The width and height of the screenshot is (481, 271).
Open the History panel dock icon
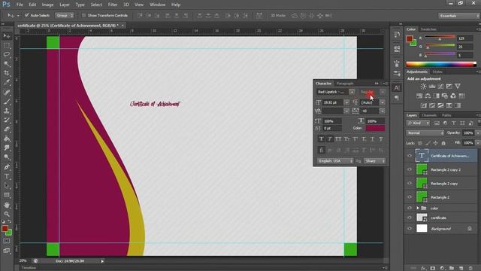pos(397,35)
